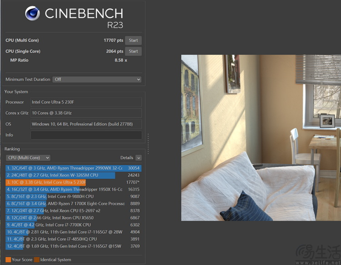The image size is (341, 265).
Task: Click the Cores x GHz field
Action: (x=86, y=113)
